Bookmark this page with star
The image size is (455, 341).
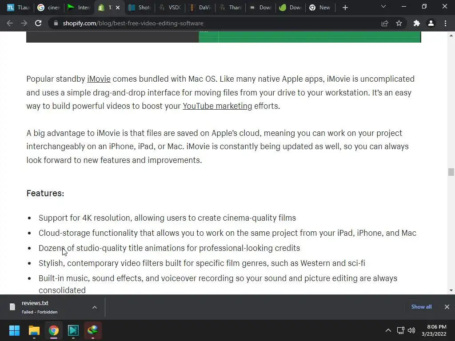pos(399,23)
